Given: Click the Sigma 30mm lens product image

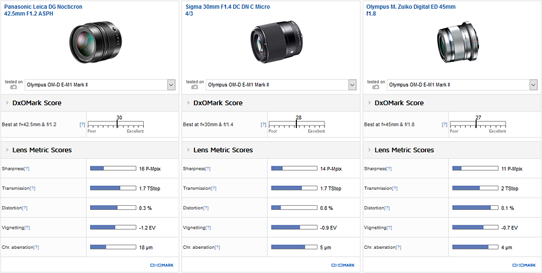Looking at the screenshot, I should click(276, 42).
